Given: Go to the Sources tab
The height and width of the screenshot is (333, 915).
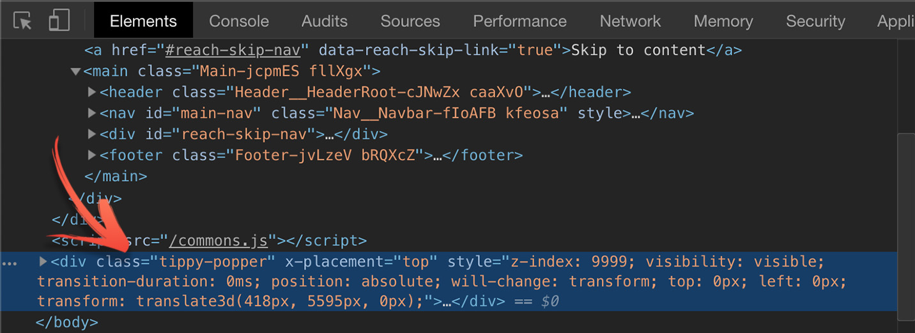Looking at the screenshot, I should pos(410,21).
